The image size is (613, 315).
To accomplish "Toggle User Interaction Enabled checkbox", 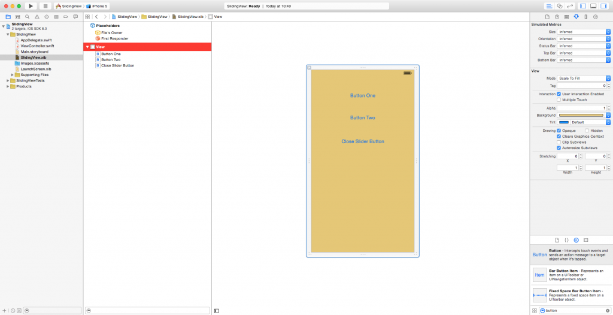I will pos(559,94).
